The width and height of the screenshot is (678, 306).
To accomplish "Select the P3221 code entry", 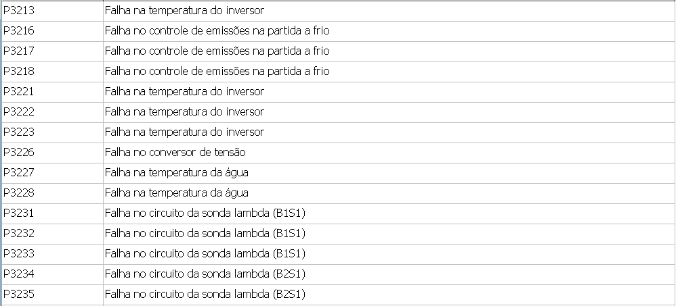I will [19, 92].
